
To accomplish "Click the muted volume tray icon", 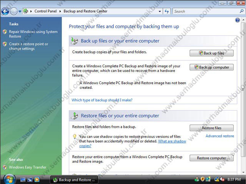I will [x=222, y=179].
